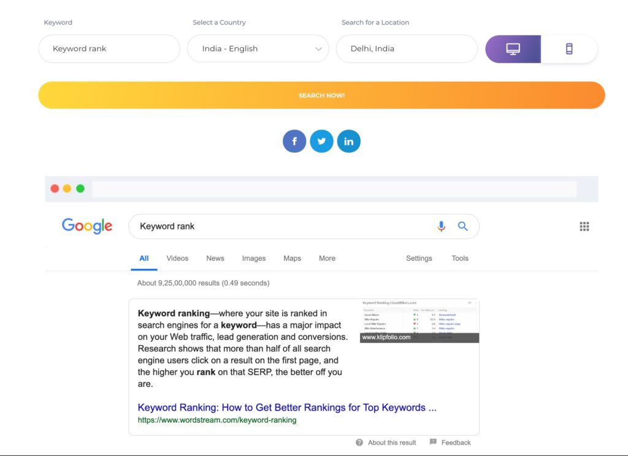Click the featured snippet paragraph
The width and height of the screenshot is (628, 456).
[243, 348]
